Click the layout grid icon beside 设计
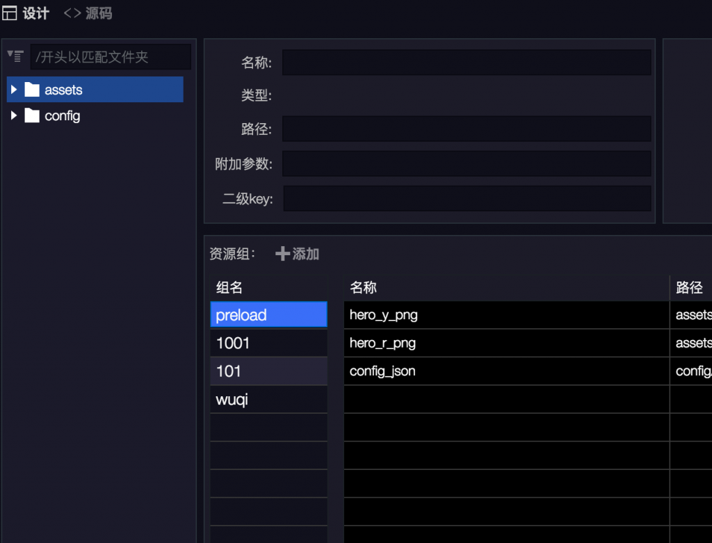The height and width of the screenshot is (543, 712). click(x=9, y=13)
